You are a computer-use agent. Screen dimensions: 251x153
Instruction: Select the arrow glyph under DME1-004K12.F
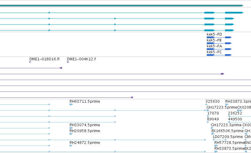(x=68, y=62)
